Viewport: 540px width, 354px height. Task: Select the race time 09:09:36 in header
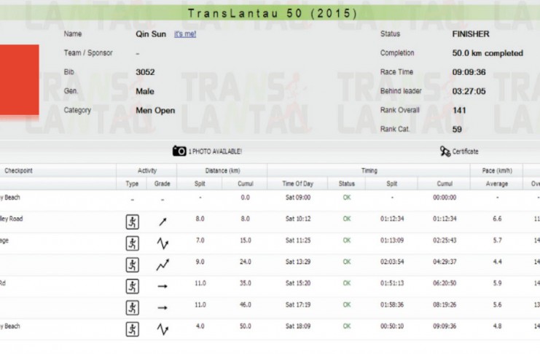469,72
